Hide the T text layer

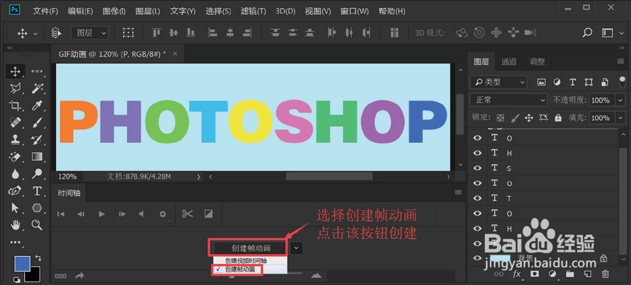tap(478, 198)
